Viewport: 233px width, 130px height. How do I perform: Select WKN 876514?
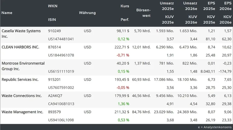54,47
